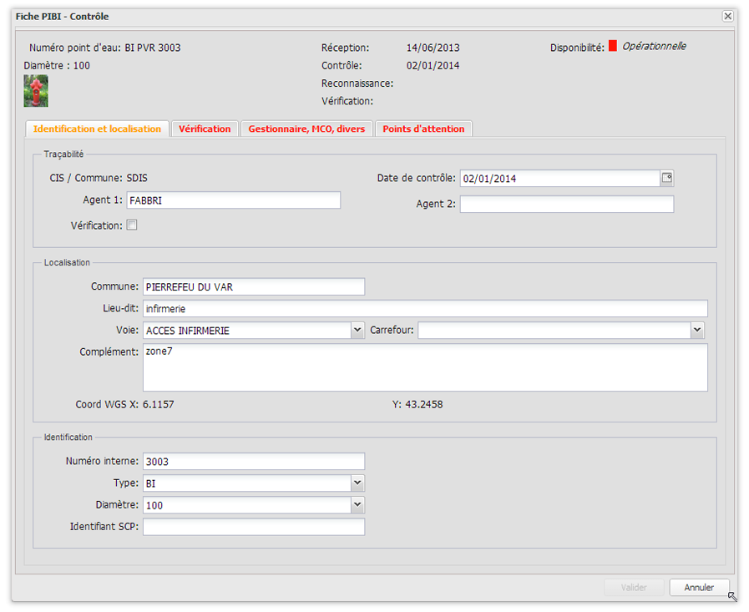
Task: Click the red fire hydrant thumbnail photo
Action: [36, 91]
